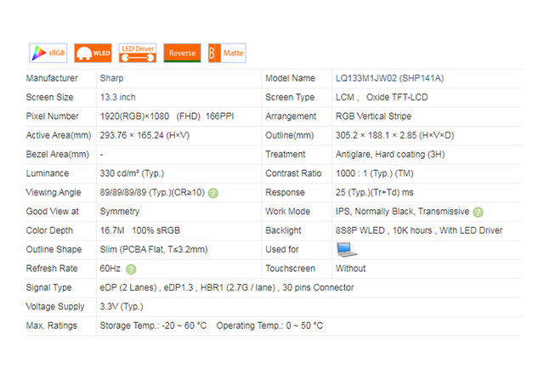Click the 330 cd/m² luminance value
Viewport: 544px width, 374px height.
132,173
